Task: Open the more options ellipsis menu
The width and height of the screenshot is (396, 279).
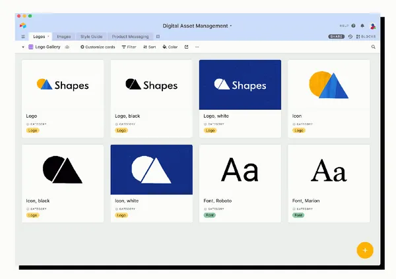Action: (197, 47)
